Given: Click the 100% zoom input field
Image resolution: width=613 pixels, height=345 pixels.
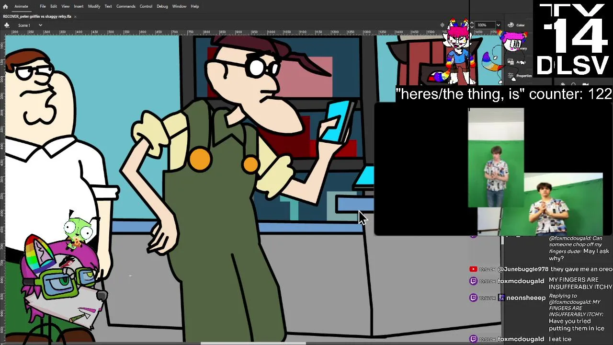Looking at the screenshot, I should 485,25.
